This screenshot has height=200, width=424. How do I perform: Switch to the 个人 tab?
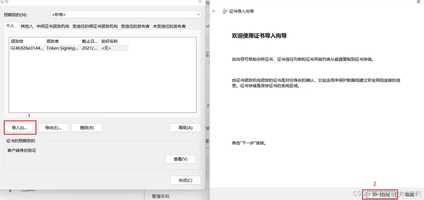point(10,26)
